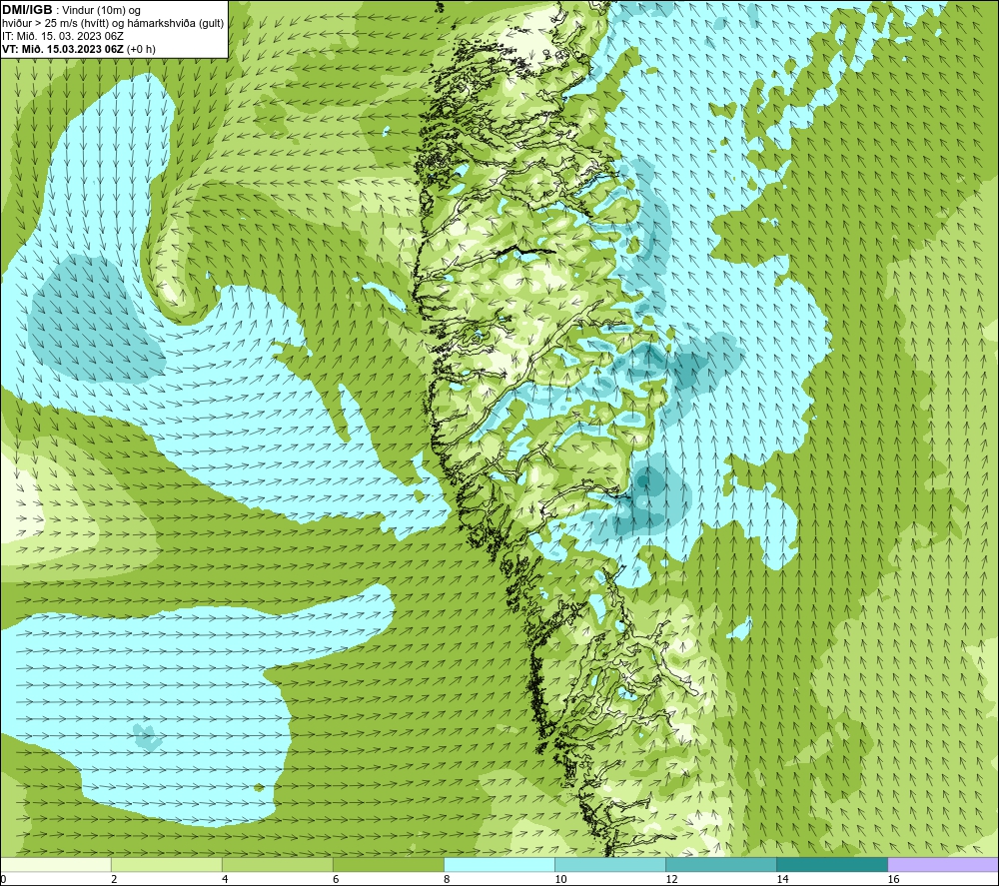Click the DMI/IGB title text
The image size is (999, 886).
[x=27, y=10]
